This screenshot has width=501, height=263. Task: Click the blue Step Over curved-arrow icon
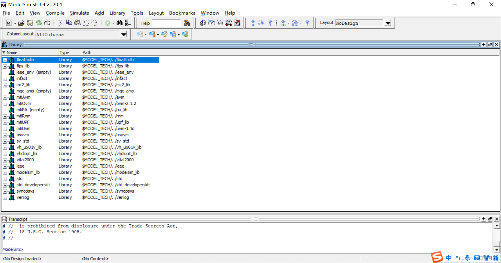[x=261, y=23]
